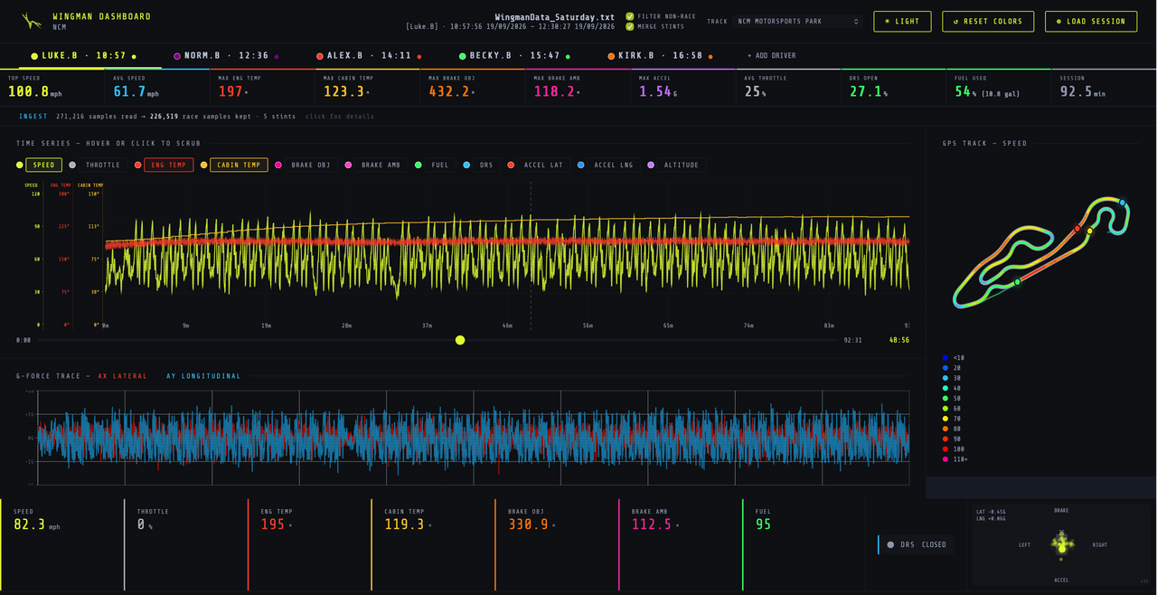Switch to the ALEX.B driver tab

tap(370, 56)
